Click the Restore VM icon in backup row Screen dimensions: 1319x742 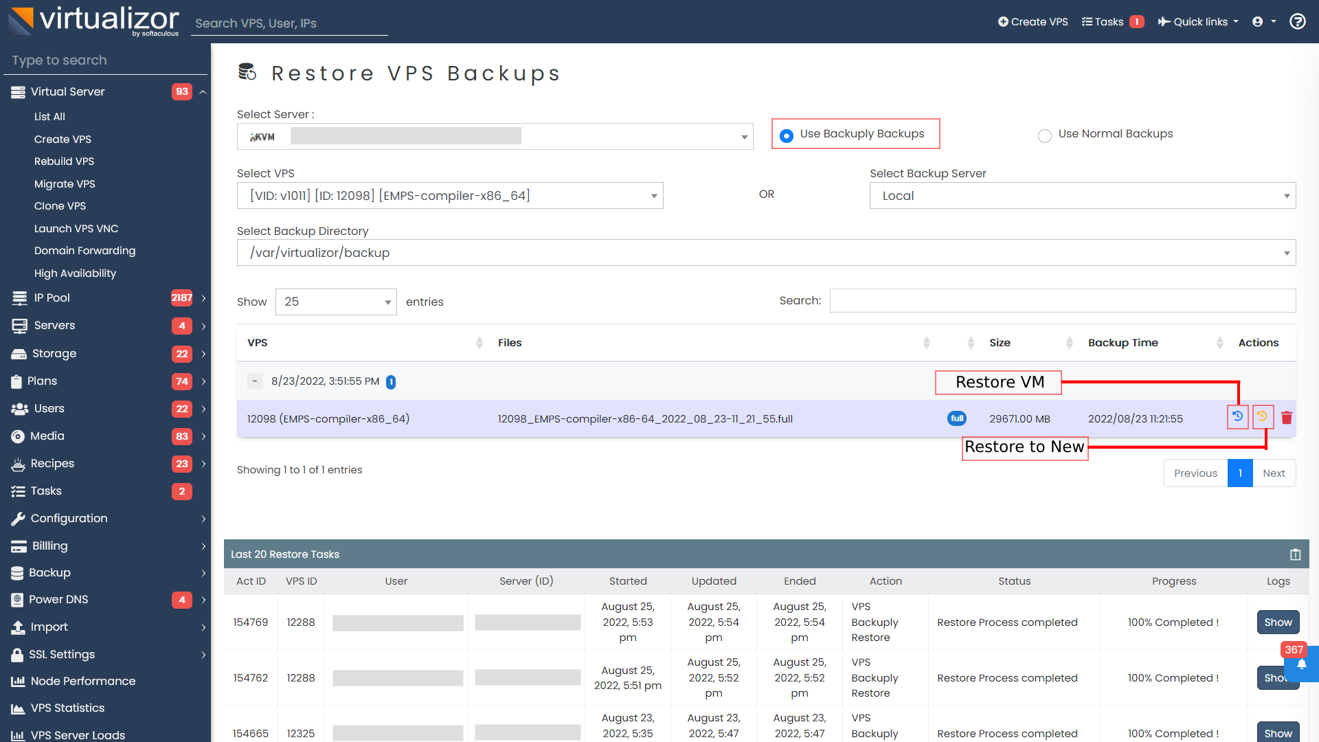(1238, 417)
